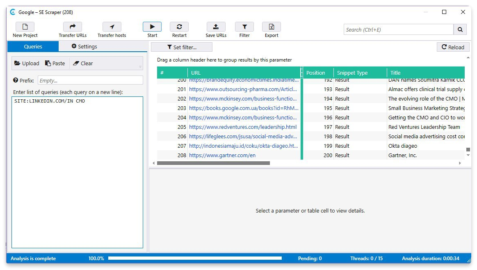
Task: Start the scraping with play button
Action: [x=152, y=27]
